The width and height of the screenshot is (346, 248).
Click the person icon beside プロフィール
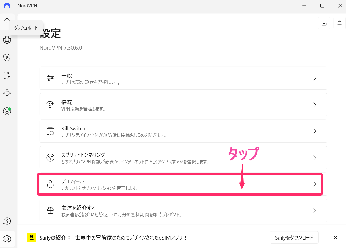pos(50,184)
